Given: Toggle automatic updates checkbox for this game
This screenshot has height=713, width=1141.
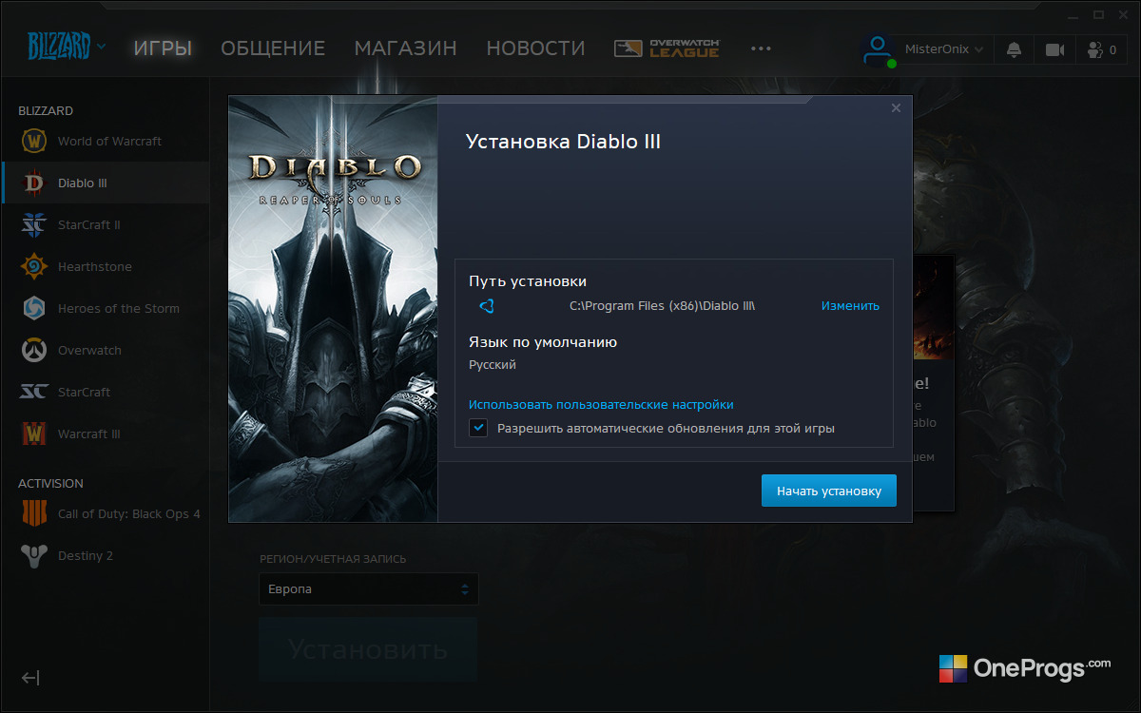Looking at the screenshot, I should click(478, 428).
